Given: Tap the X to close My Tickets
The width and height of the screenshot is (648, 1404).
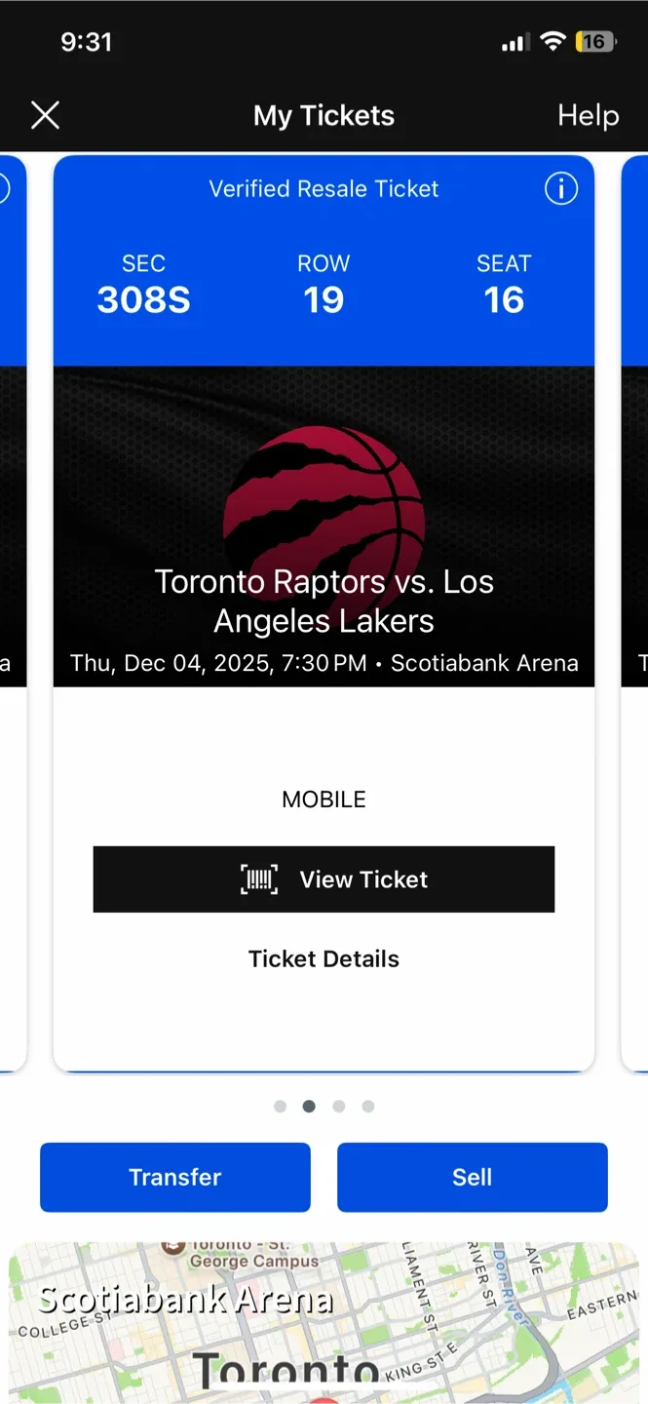Looking at the screenshot, I should coord(45,115).
